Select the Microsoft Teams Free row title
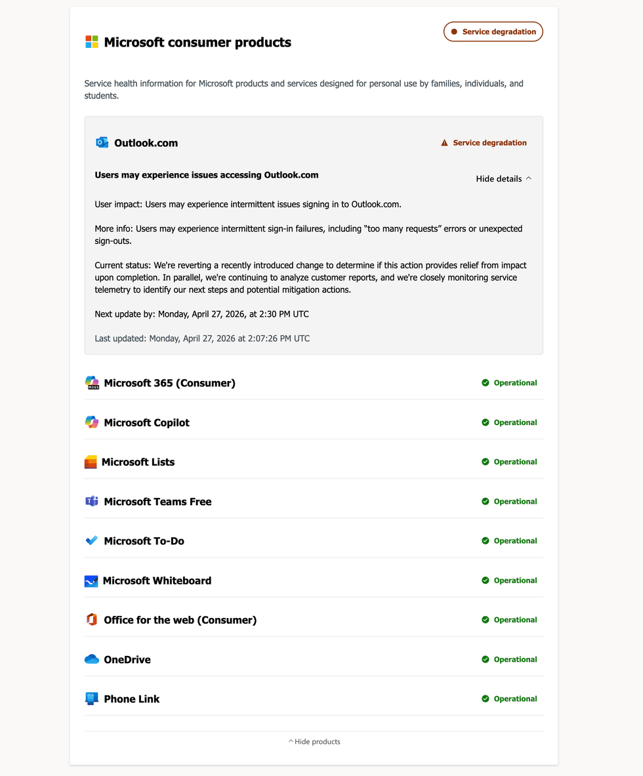643x776 pixels. [x=157, y=501]
